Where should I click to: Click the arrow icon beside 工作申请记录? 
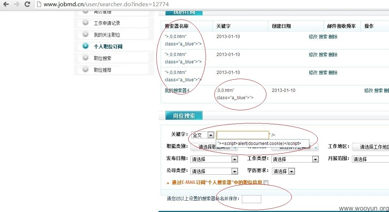(86, 23)
